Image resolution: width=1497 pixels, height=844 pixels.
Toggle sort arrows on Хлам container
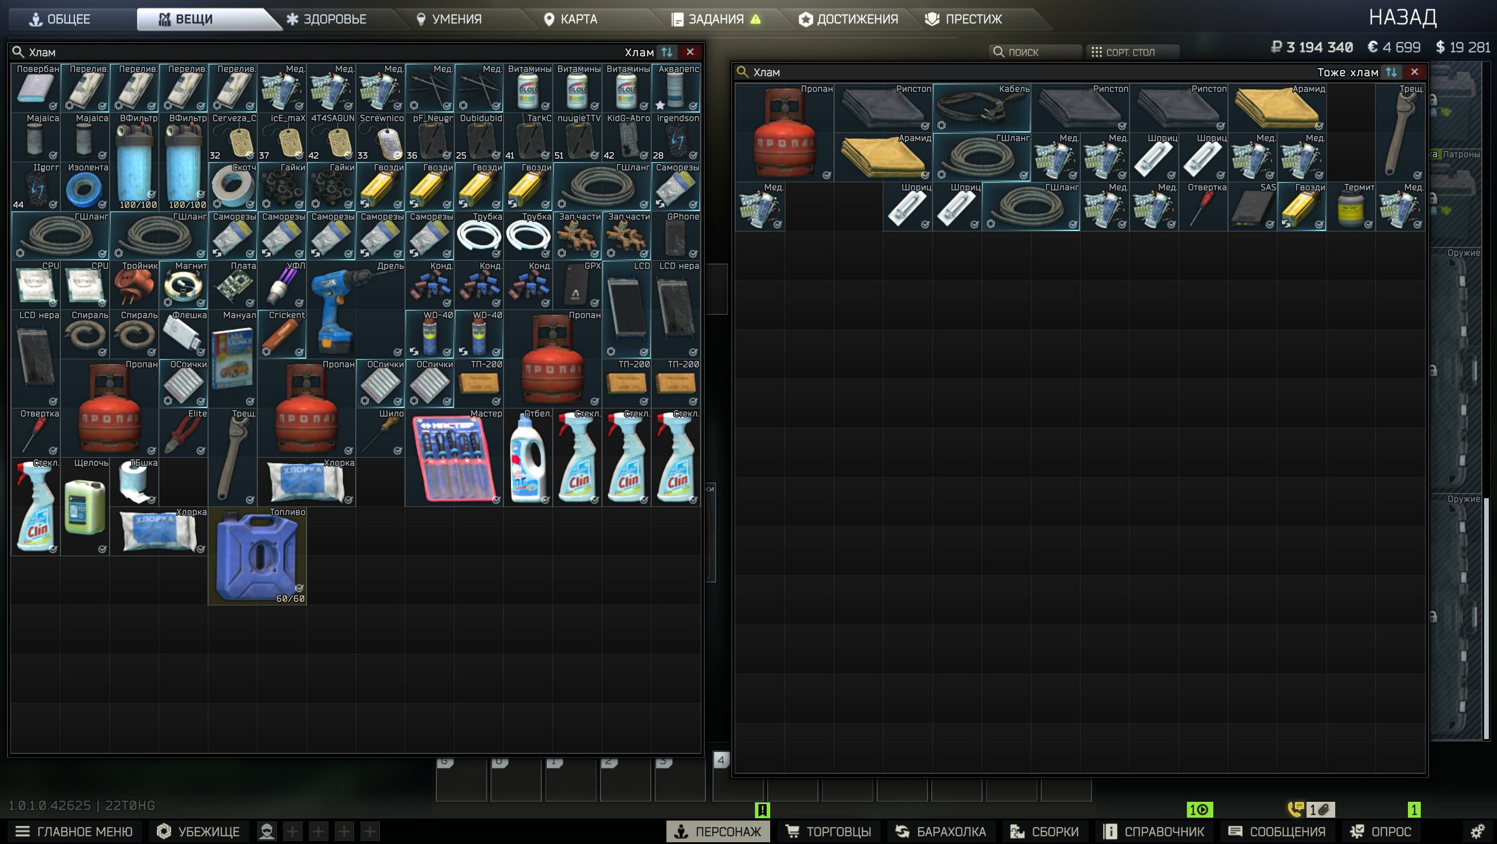pyautogui.click(x=666, y=52)
